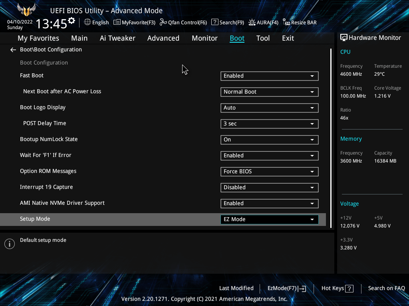Click the 12.076 V voltage value

[x=350, y=226]
